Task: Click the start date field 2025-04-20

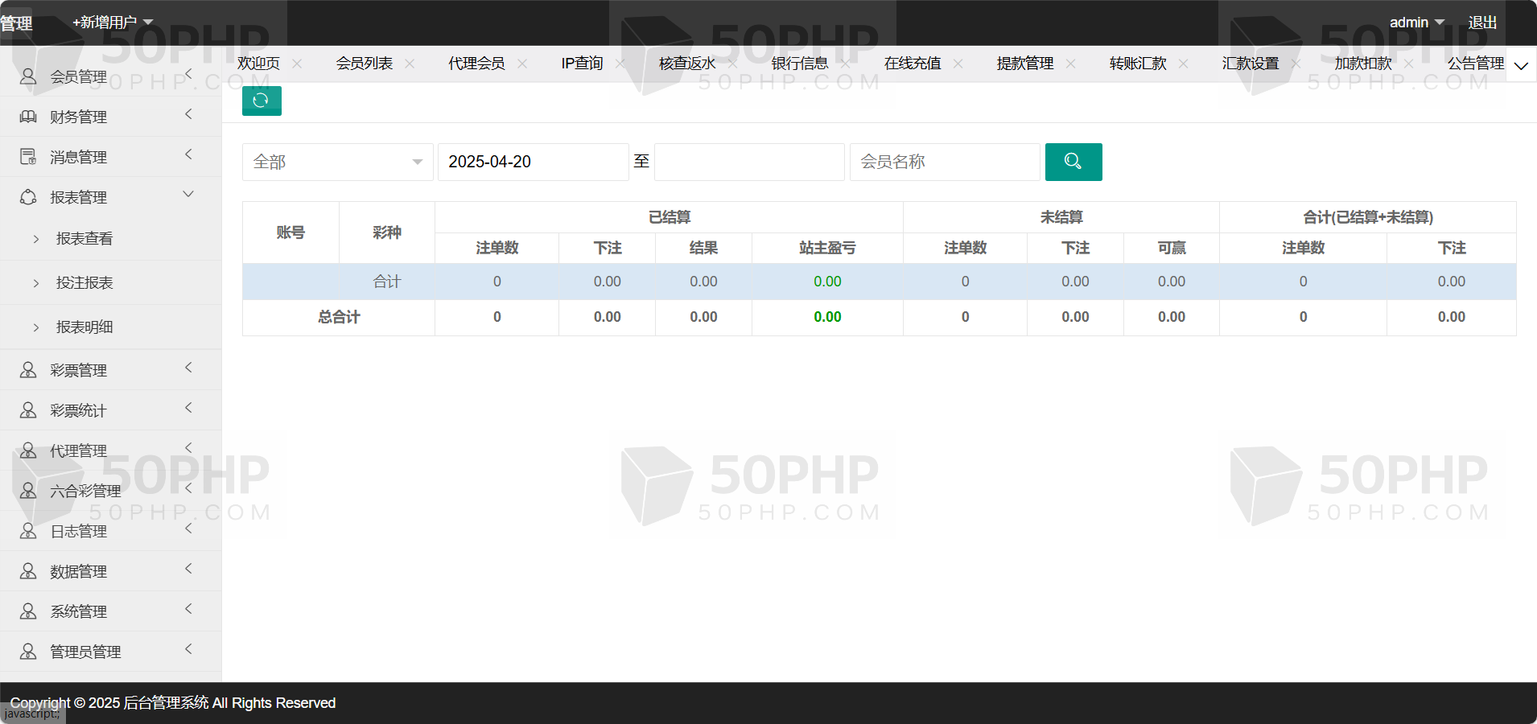Action: coord(533,162)
